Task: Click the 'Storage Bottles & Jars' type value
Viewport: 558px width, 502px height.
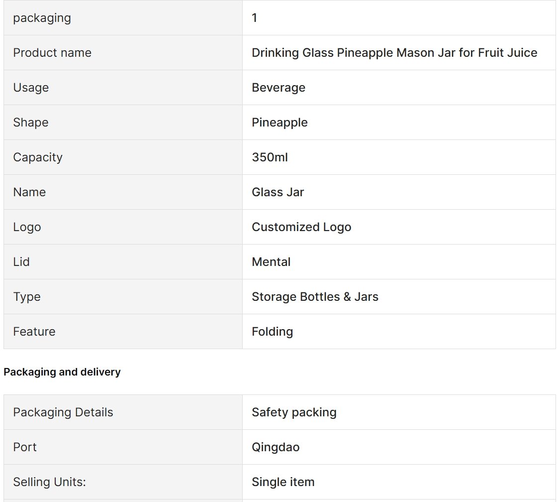Action: tap(315, 297)
